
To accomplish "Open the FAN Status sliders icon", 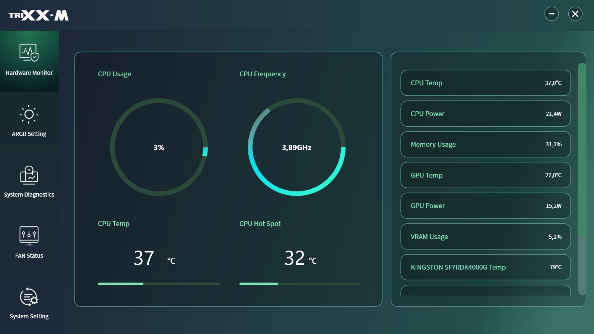I will coord(29,236).
